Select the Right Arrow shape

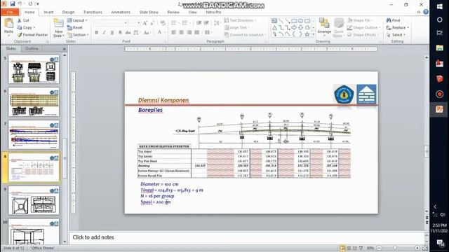[294, 28]
